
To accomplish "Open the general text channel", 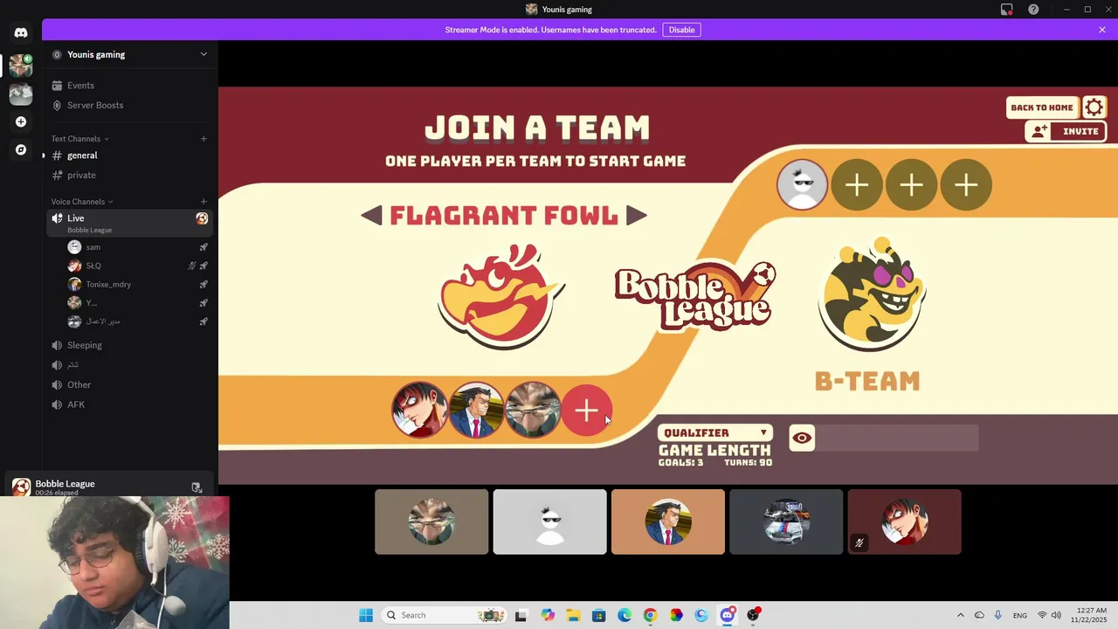I will coord(129,156).
